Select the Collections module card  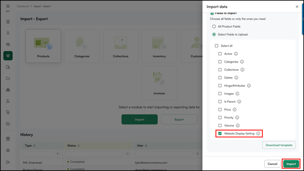pos(121,46)
